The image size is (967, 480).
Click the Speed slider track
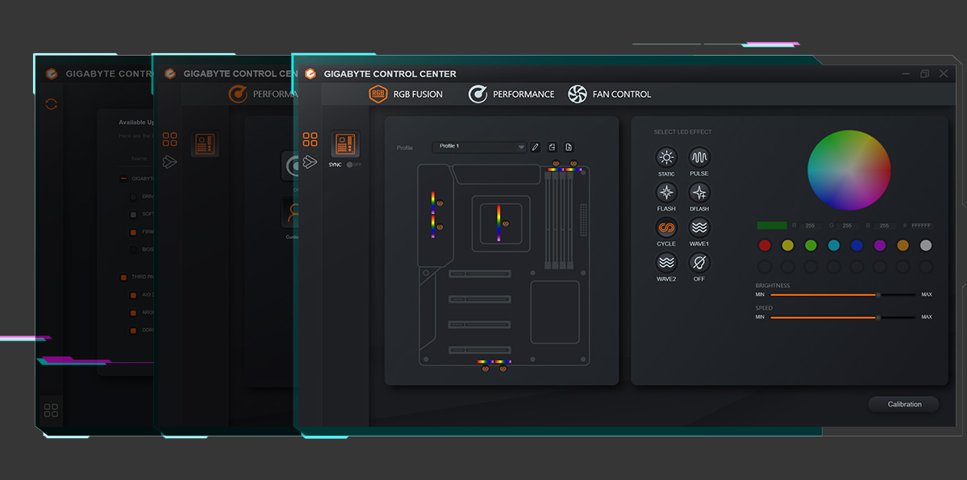(x=843, y=317)
